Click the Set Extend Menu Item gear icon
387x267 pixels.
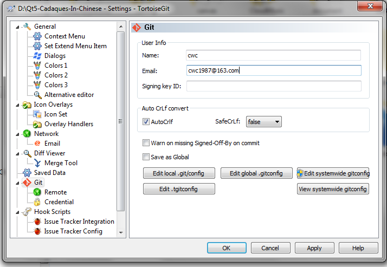(37, 46)
